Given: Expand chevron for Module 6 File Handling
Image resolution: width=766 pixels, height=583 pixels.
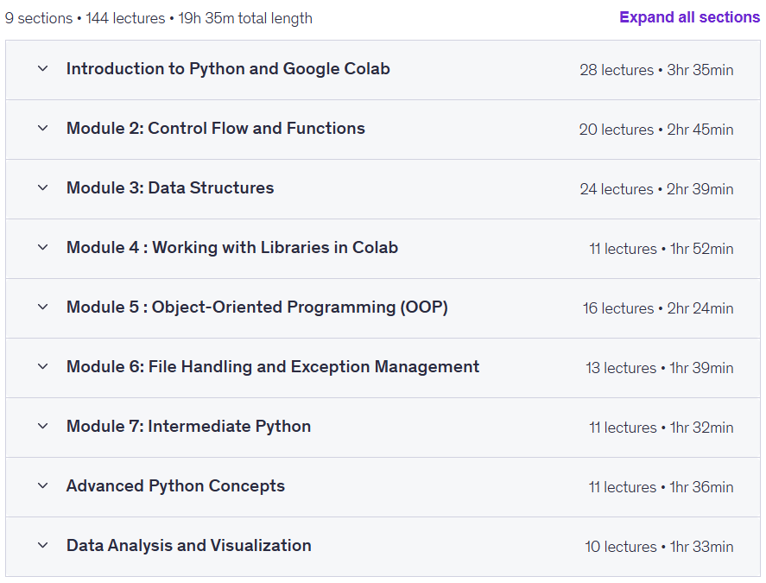Looking at the screenshot, I should click(43, 367).
